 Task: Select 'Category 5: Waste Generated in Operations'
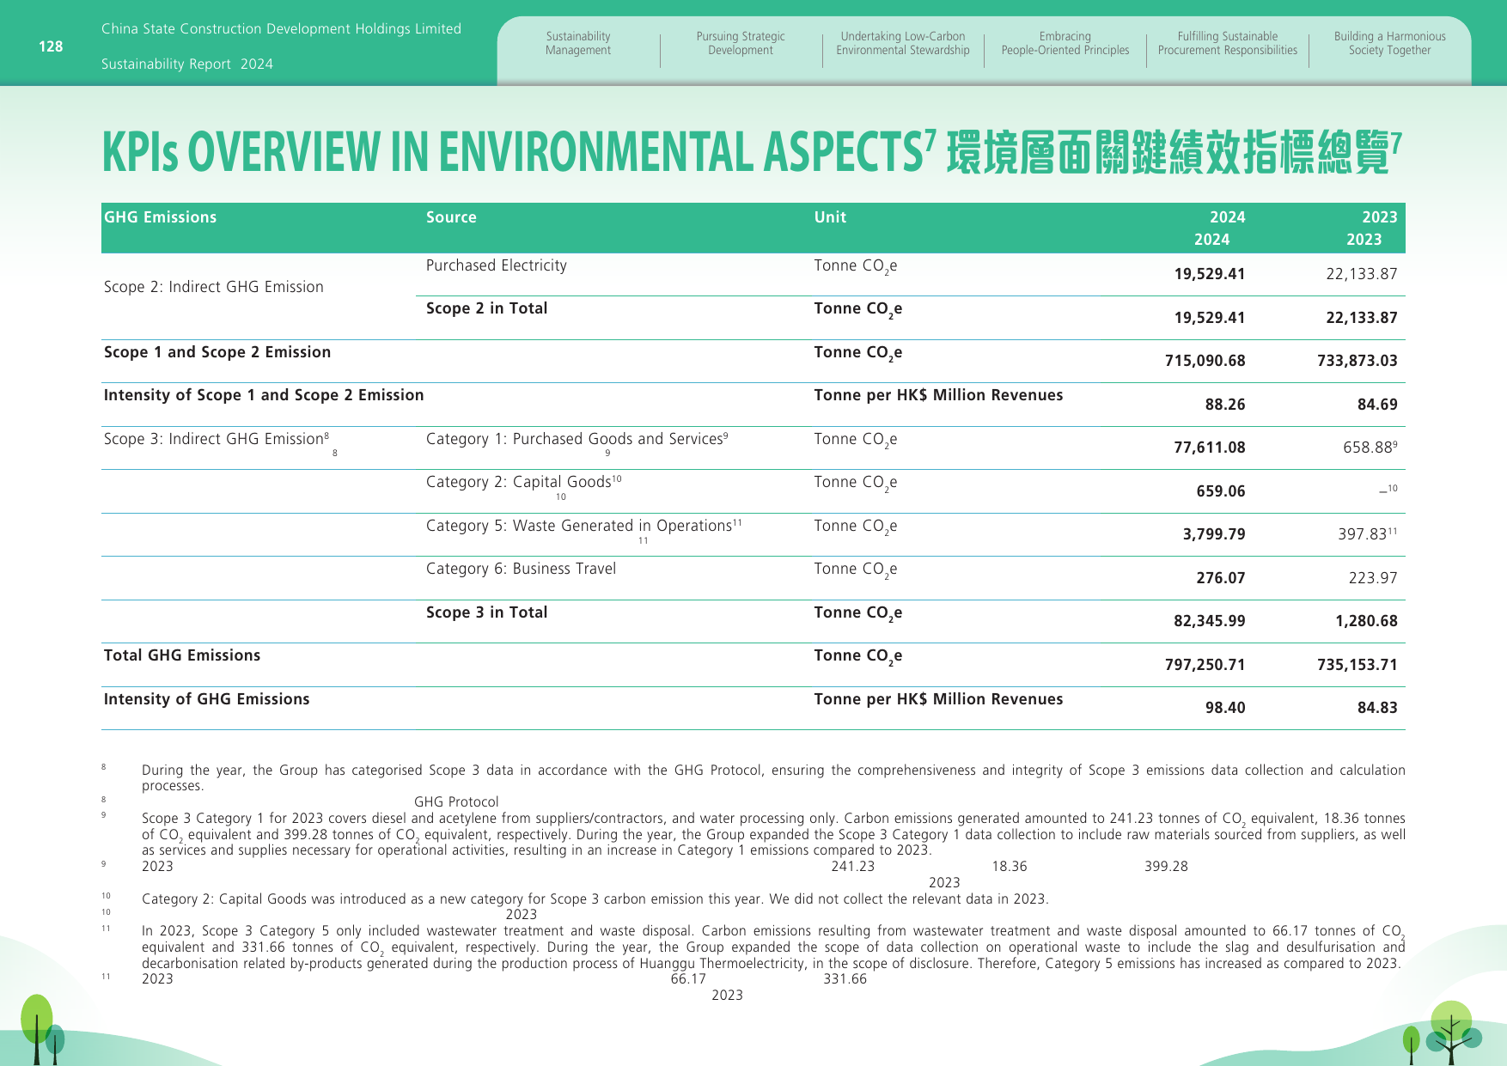[584, 526]
